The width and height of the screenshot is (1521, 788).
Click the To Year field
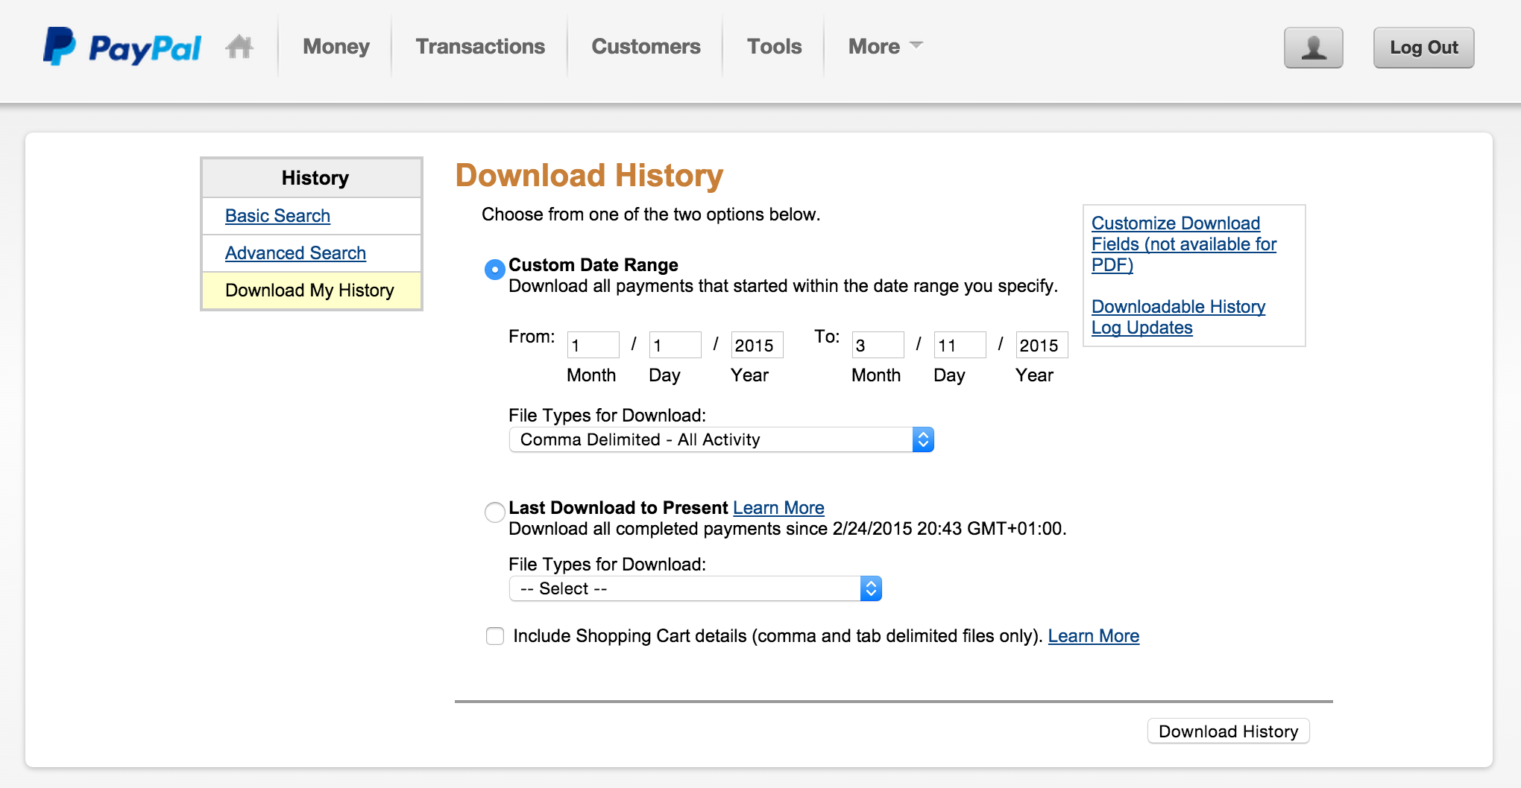click(x=1042, y=345)
